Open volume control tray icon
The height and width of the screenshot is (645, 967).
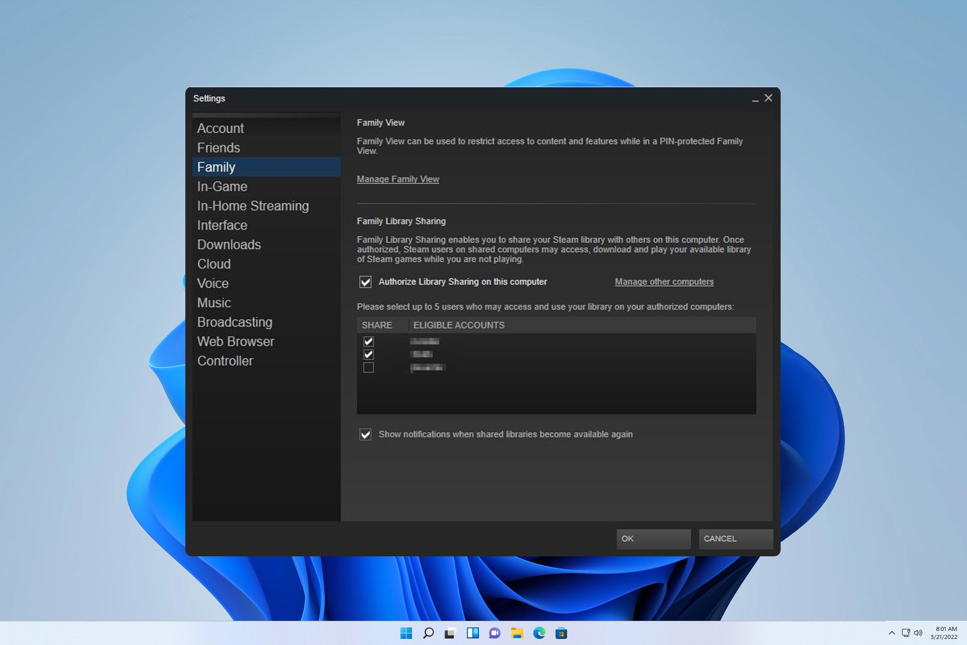click(x=918, y=633)
